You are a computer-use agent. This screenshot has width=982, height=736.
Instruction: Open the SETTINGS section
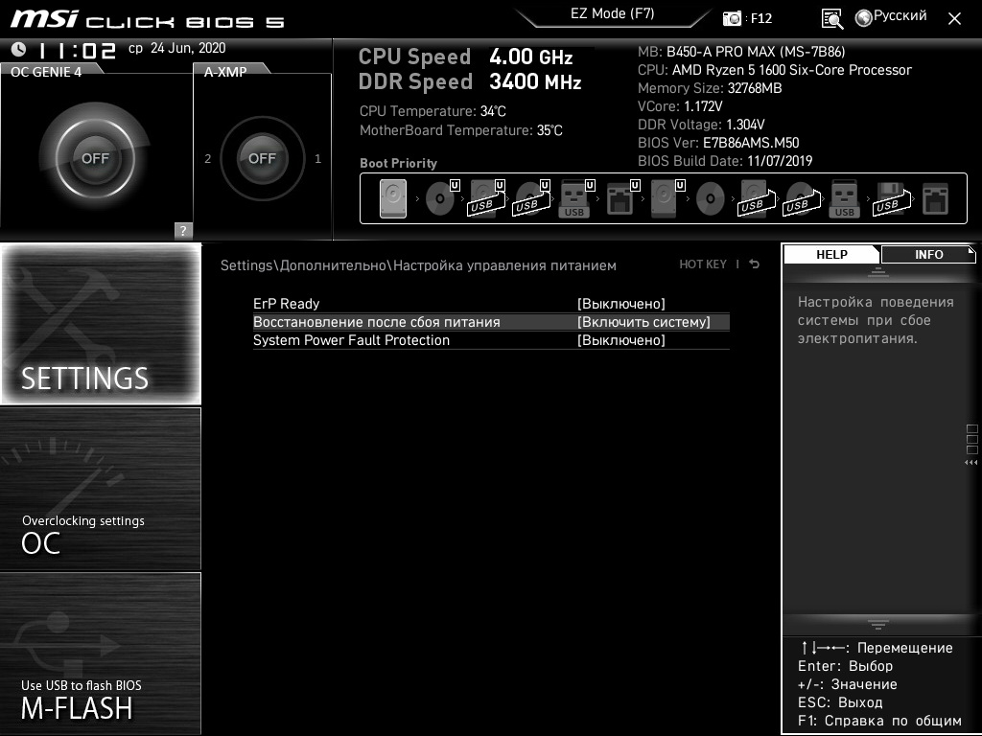point(101,324)
